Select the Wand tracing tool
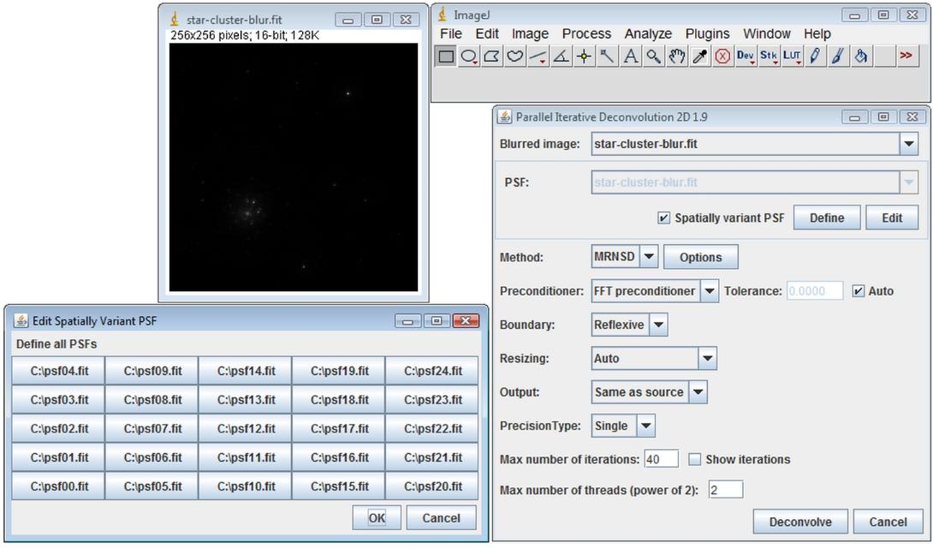The height and width of the screenshot is (549, 933). 608,56
